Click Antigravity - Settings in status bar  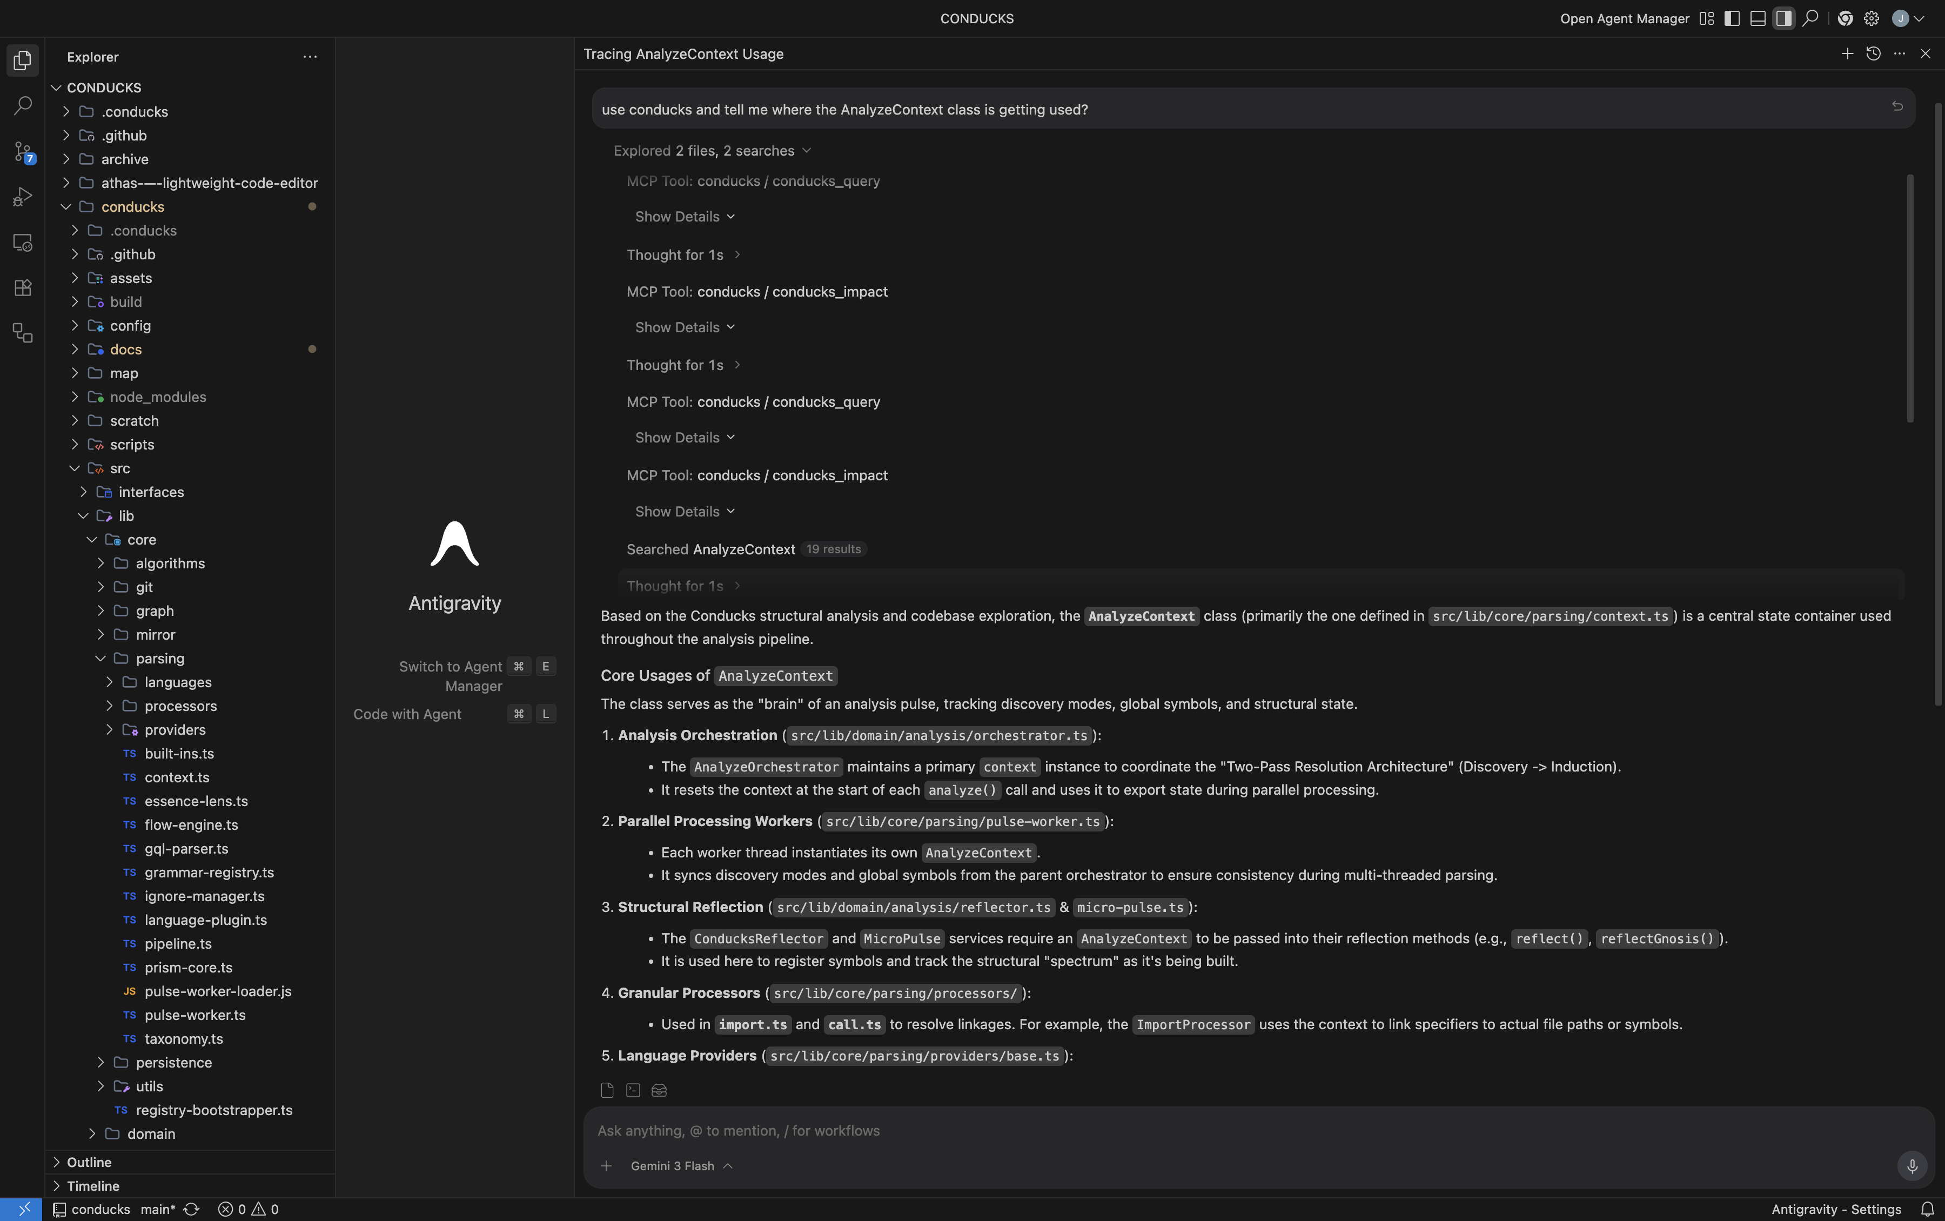[x=1836, y=1209]
